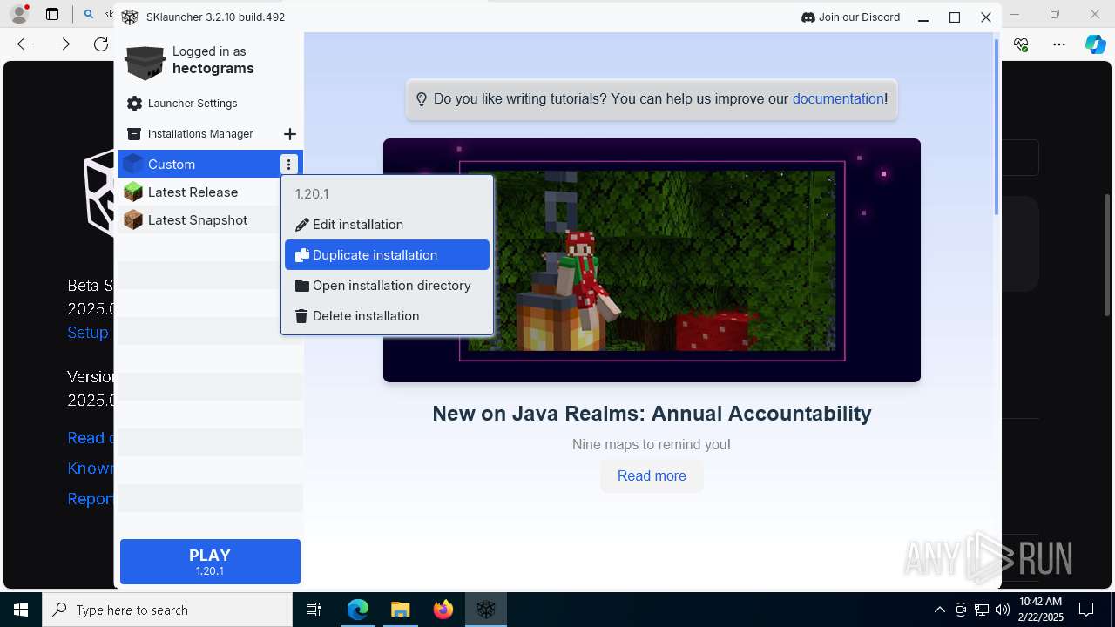Click folder icon for Open installation directory
Image resolution: width=1115 pixels, height=627 pixels.
[x=302, y=286]
